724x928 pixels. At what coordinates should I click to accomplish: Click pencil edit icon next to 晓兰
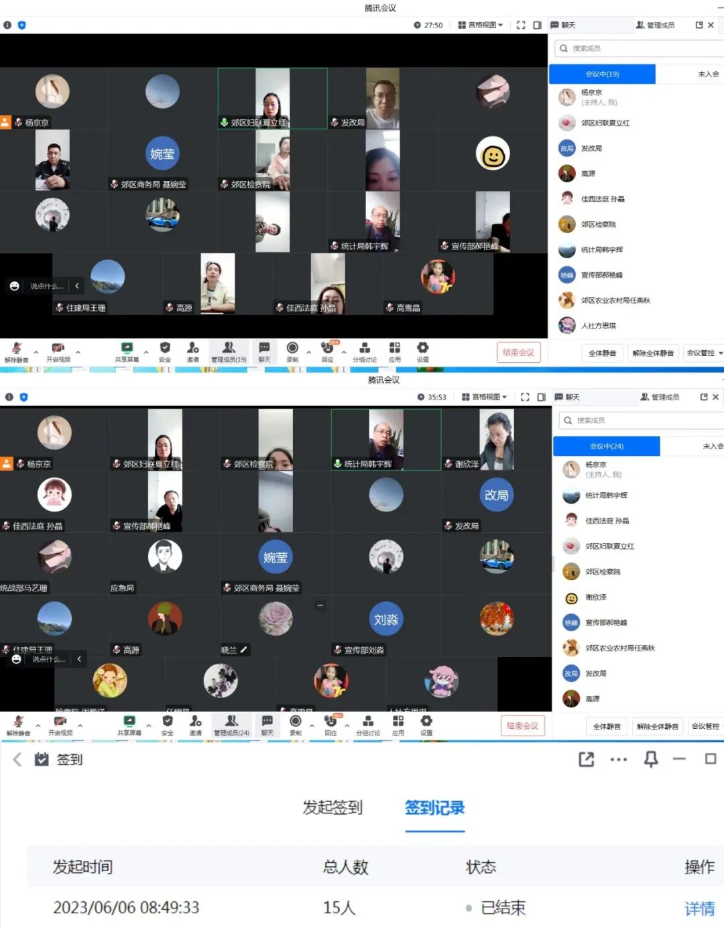(244, 650)
